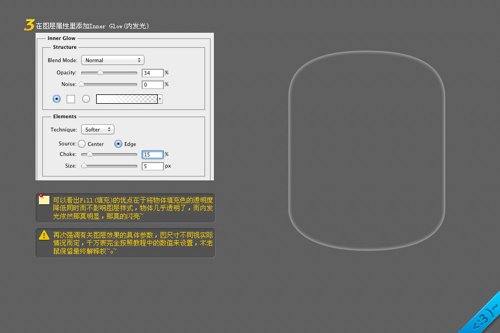Image resolution: width=500 pixels, height=333 pixels.
Task: Adjust the Opacity slider handle
Action: 100,73
